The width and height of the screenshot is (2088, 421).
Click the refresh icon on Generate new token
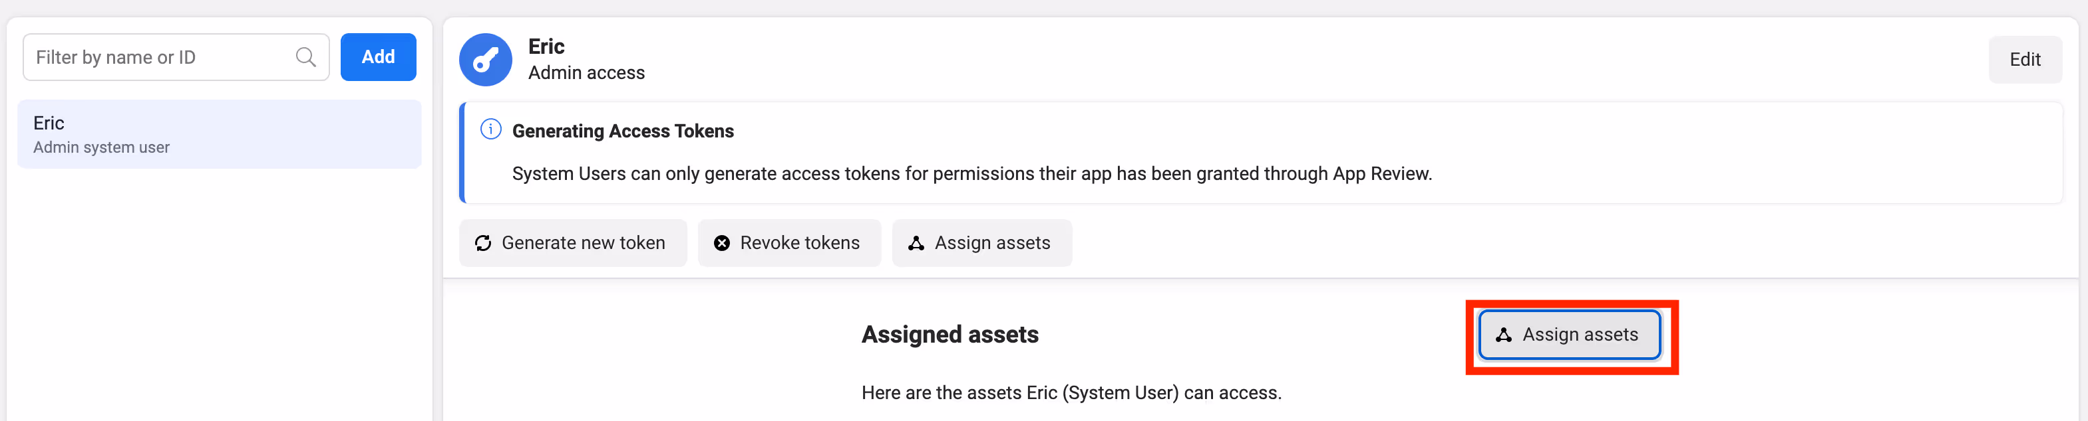[483, 243]
